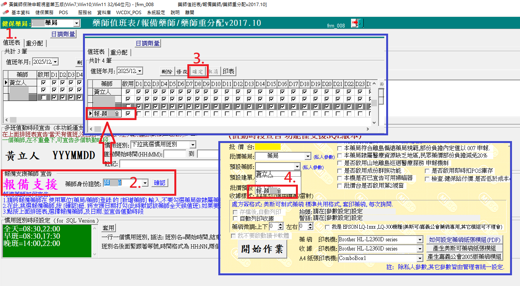Screen dimensions: 520x286
Task: Open the 藥師身份證號 combo box arrow
Action: pos(145,183)
